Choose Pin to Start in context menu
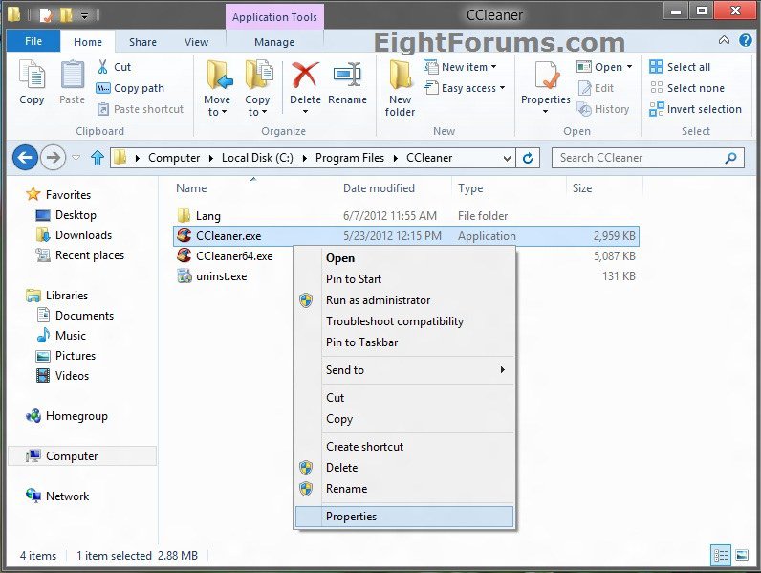Image resolution: width=761 pixels, height=573 pixels. coord(403,279)
